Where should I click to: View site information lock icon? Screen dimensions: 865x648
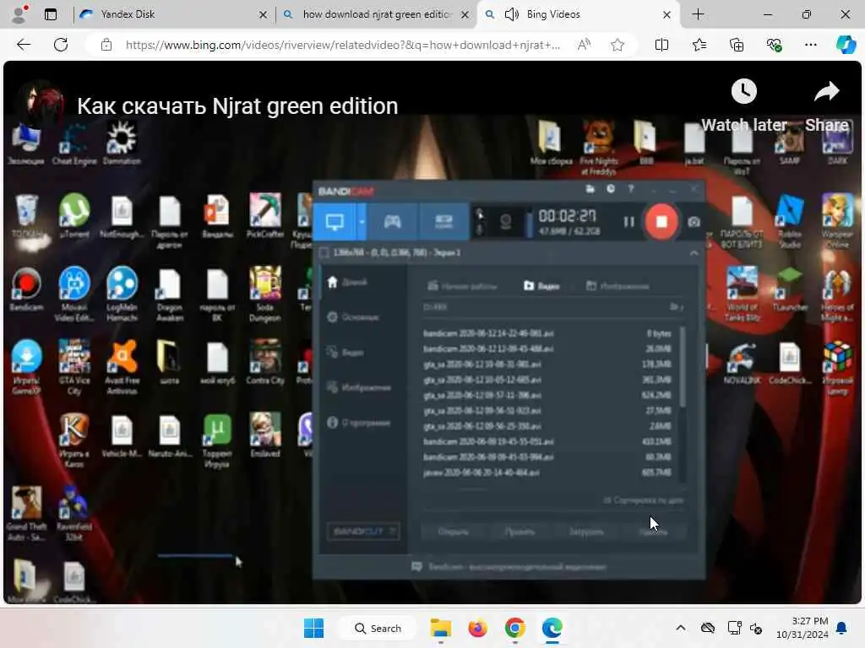tap(106, 45)
